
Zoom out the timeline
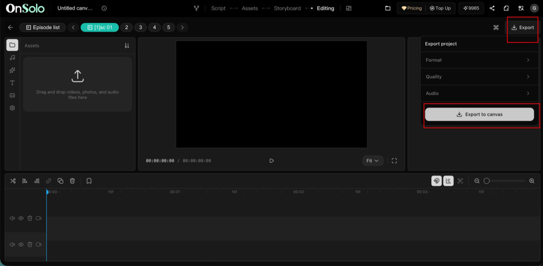pyautogui.click(x=477, y=181)
